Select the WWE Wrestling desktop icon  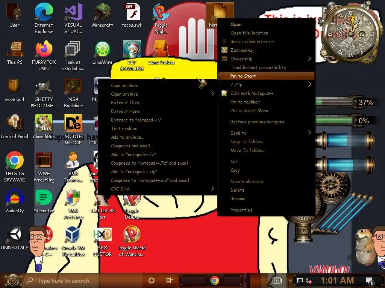pos(44,167)
